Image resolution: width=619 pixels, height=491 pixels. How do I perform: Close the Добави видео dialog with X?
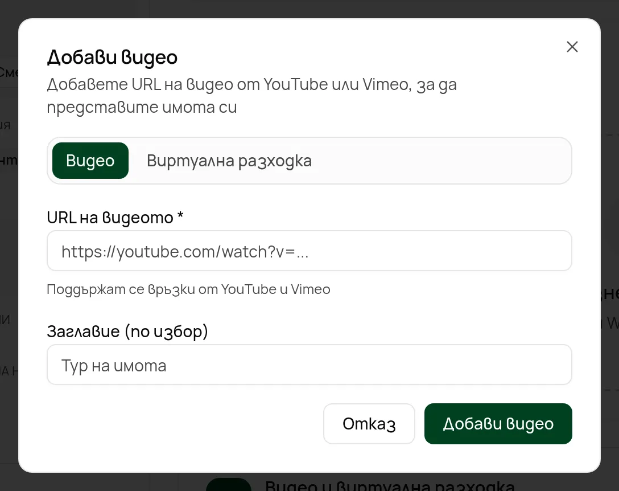572,47
